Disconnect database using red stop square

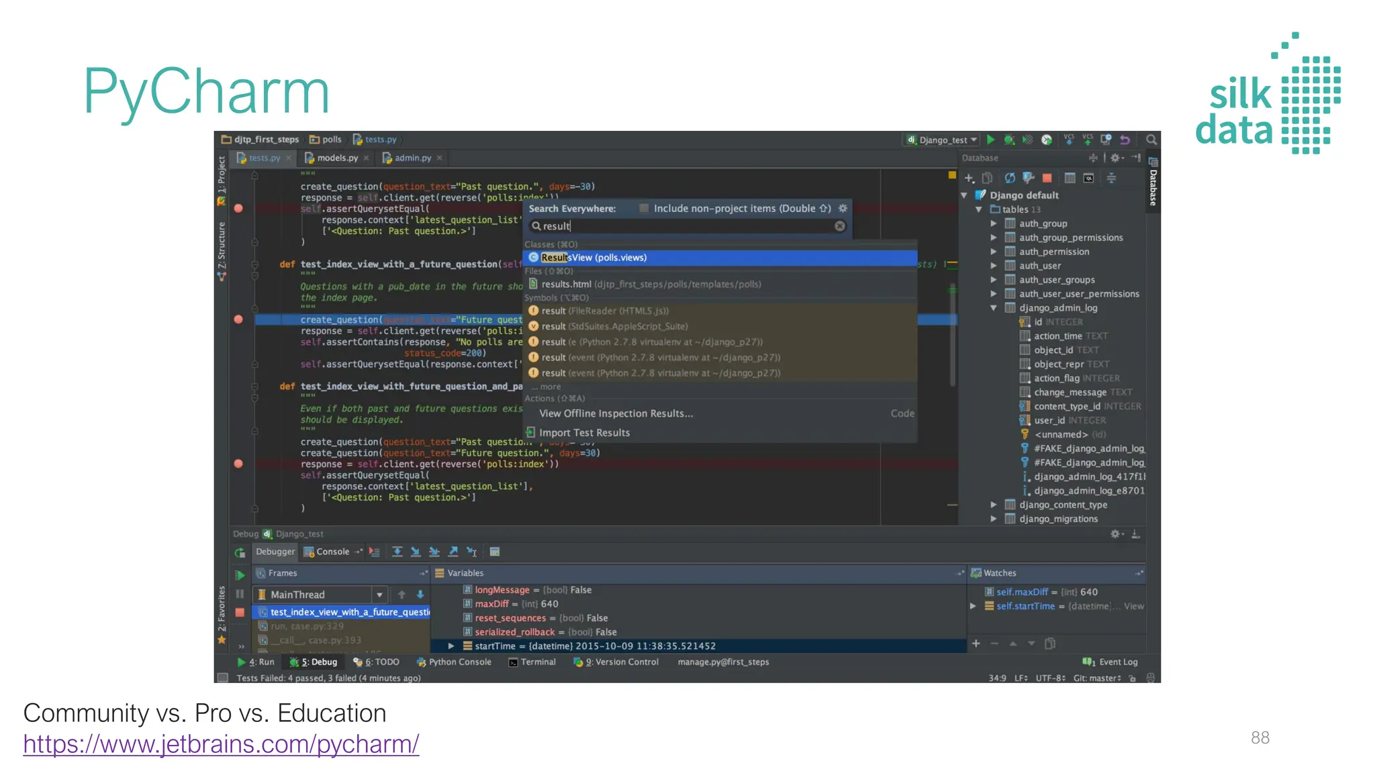(1047, 178)
